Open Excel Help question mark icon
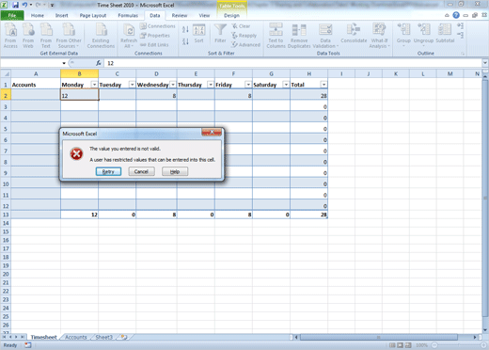The width and height of the screenshot is (489, 350). [456, 15]
